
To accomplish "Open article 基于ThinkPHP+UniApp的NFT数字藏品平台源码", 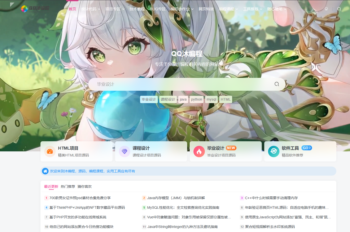I will click(87, 207).
